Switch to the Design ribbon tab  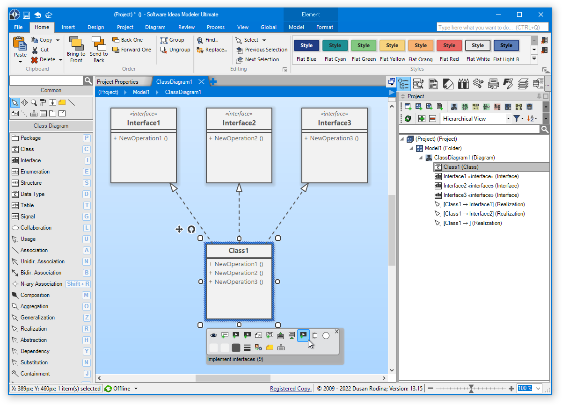[96, 27]
